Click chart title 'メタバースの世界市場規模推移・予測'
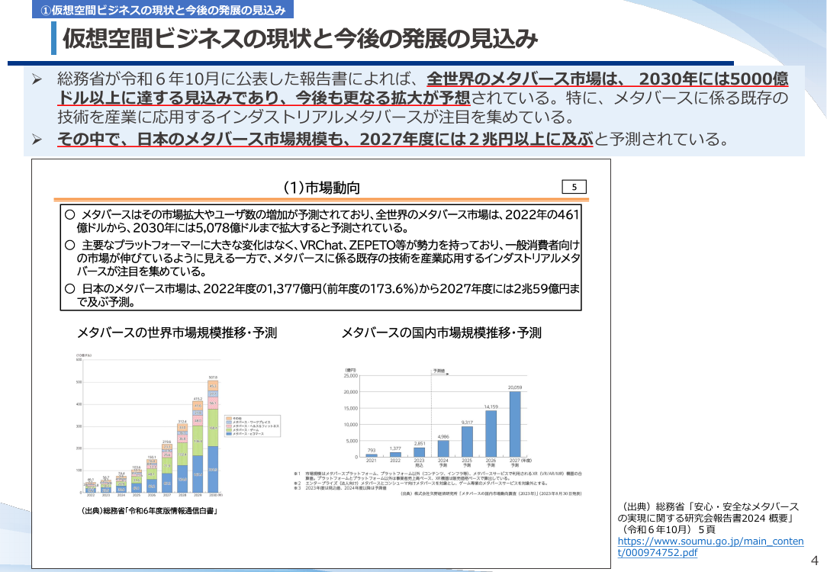 (177, 333)
